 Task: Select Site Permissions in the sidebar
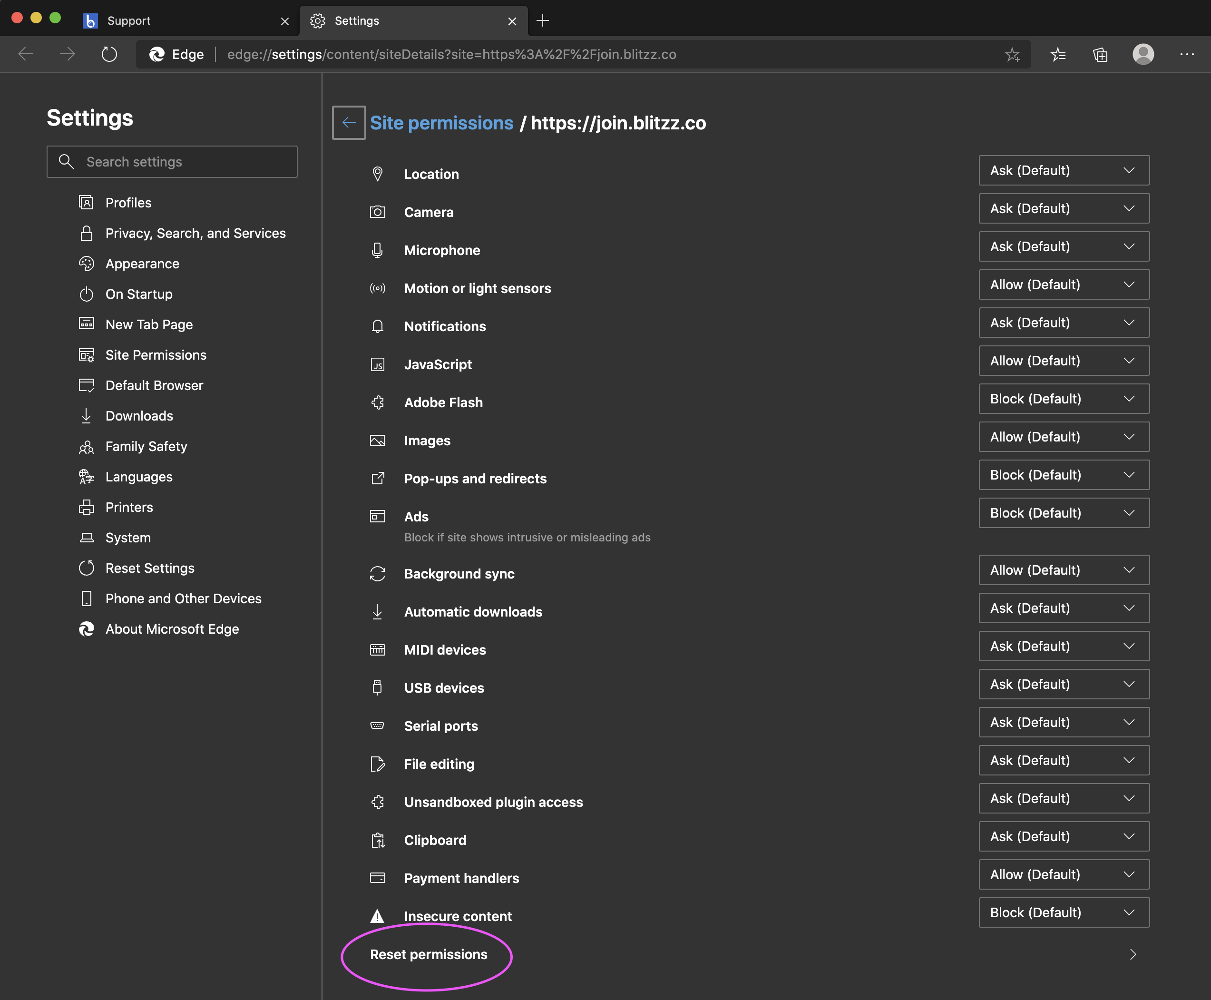coord(156,355)
